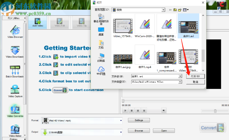Click the playback seek slider handle
The height and width of the screenshot is (140, 229).
pyautogui.click(x=123, y=101)
